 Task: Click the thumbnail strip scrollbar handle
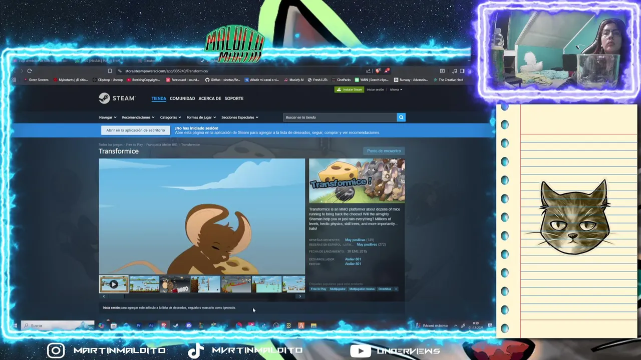[117, 296]
